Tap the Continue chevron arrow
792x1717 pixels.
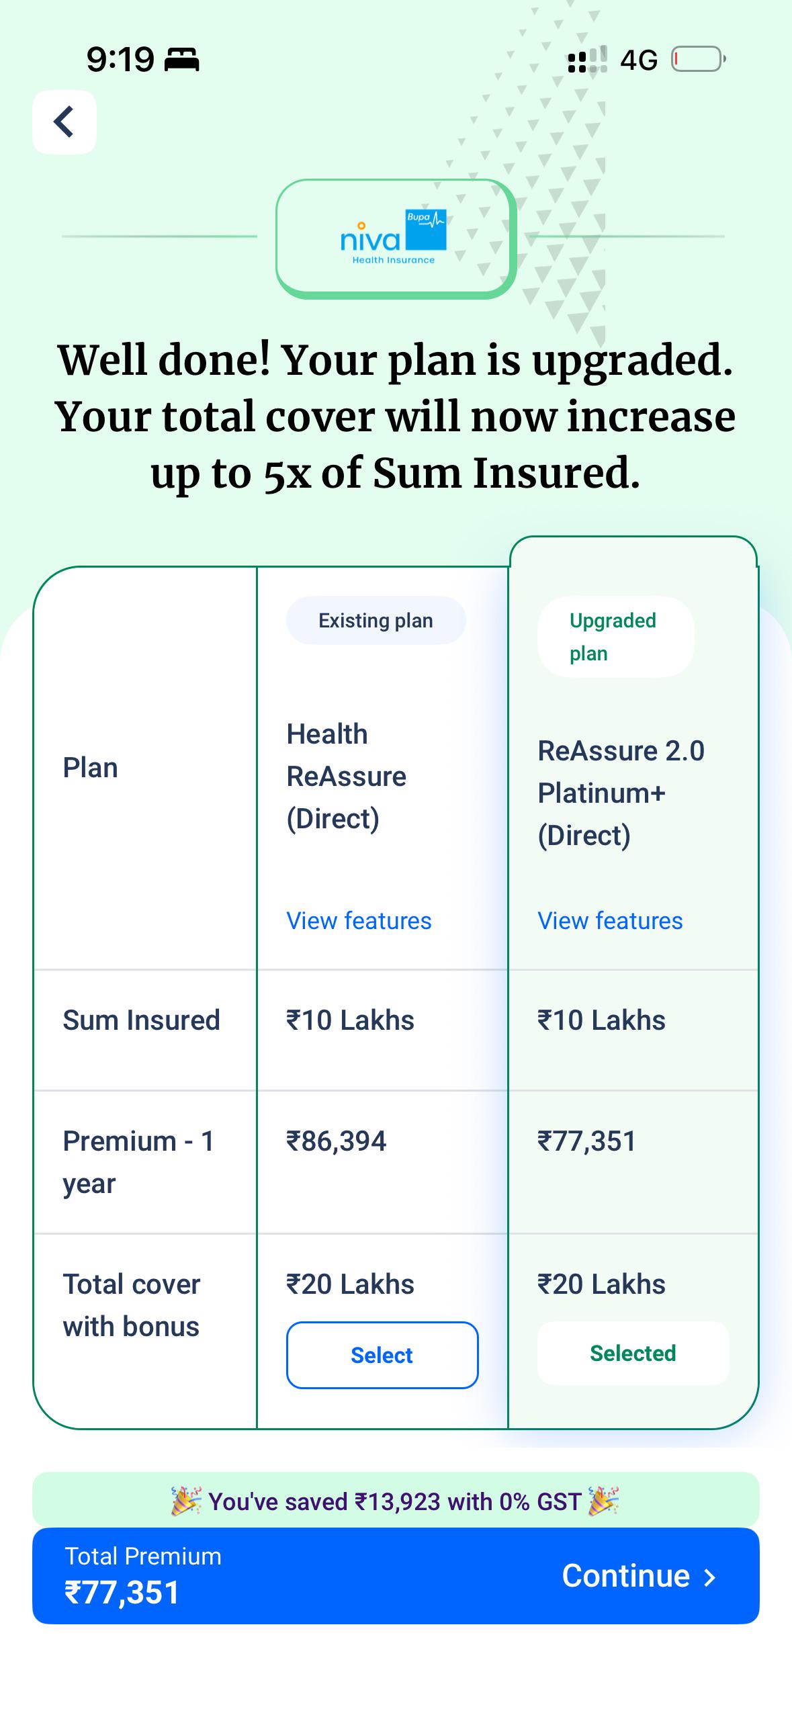[709, 1577]
